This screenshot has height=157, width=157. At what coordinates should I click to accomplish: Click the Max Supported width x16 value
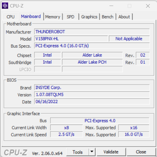(x=134, y=128)
